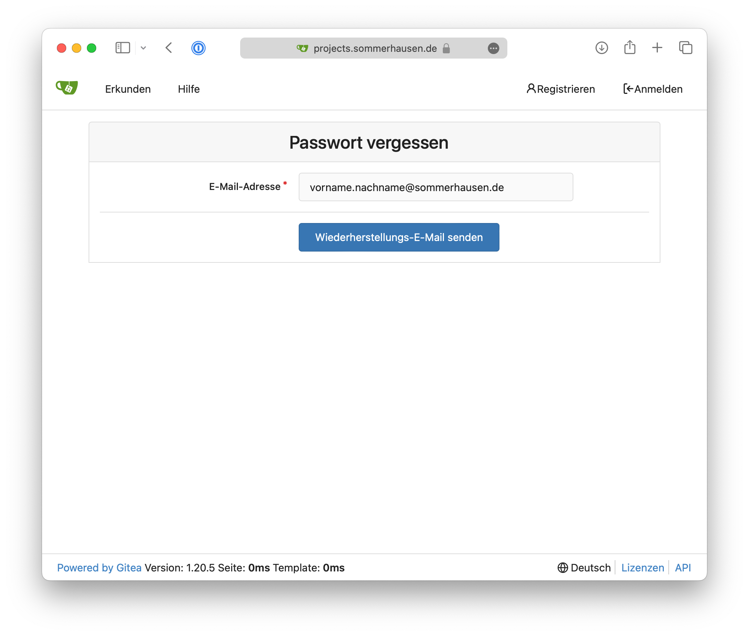Open the Hilfe menu item

click(189, 89)
